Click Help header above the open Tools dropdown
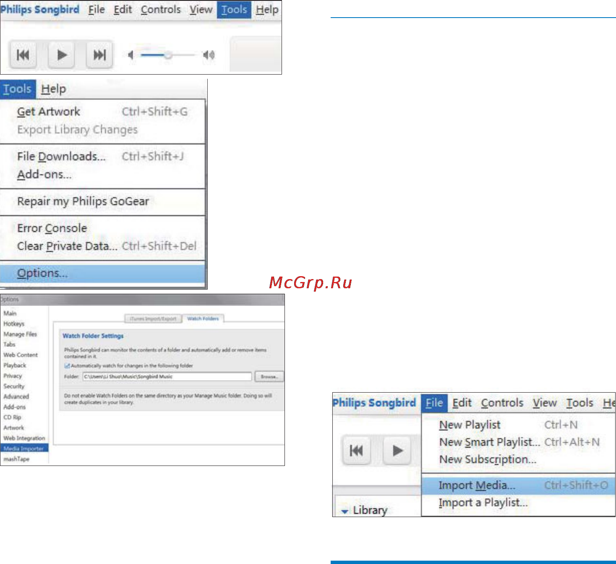616x564 pixels. pyautogui.click(x=53, y=89)
